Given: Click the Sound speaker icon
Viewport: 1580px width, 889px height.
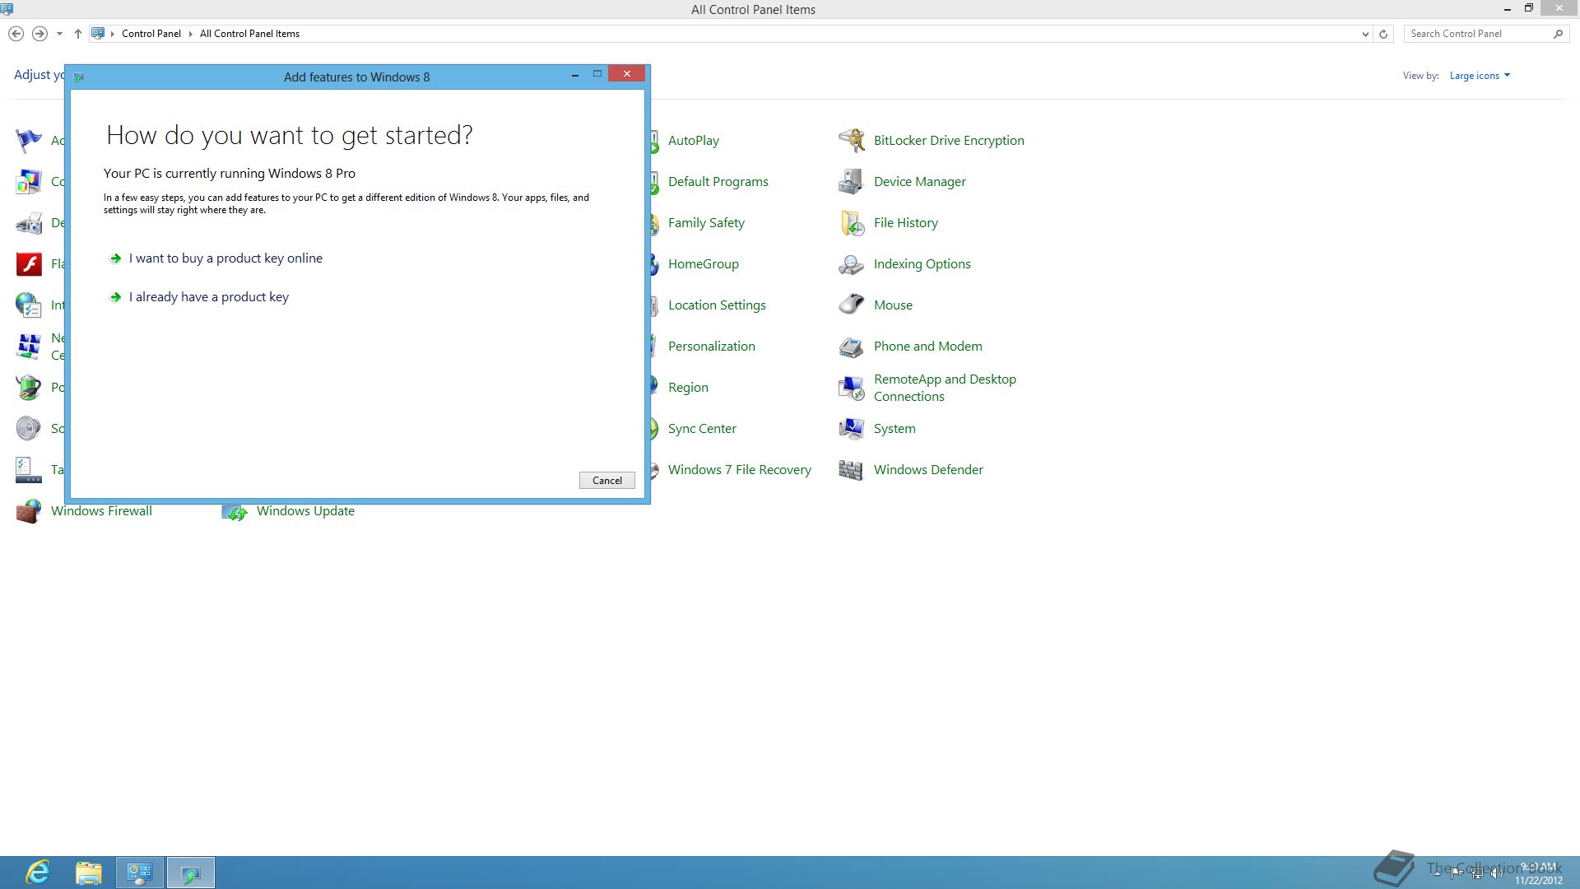Looking at the screenshot, I should coord(29,429).
